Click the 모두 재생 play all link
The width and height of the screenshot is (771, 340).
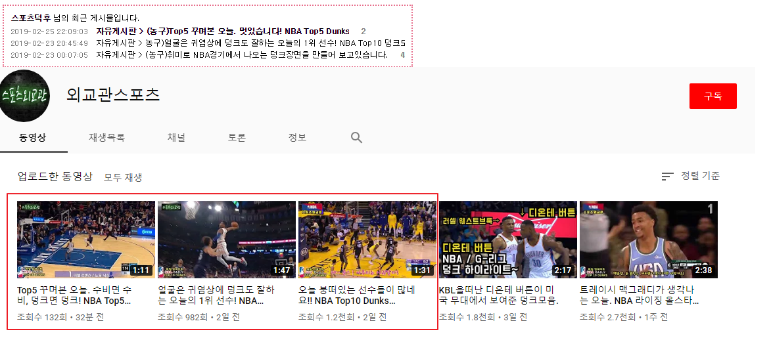pyautogui.click(x=123, y=177)
